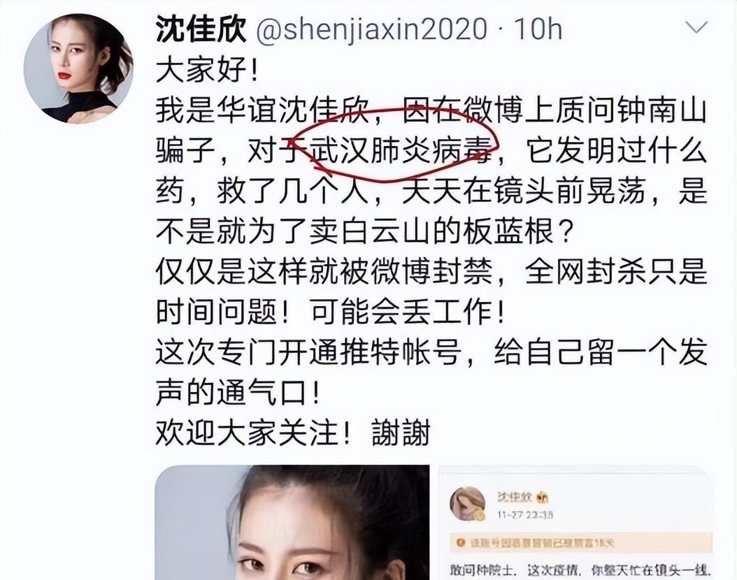
Task: Open the left portrait photo attachment
Action: click(x=292, y=523)
